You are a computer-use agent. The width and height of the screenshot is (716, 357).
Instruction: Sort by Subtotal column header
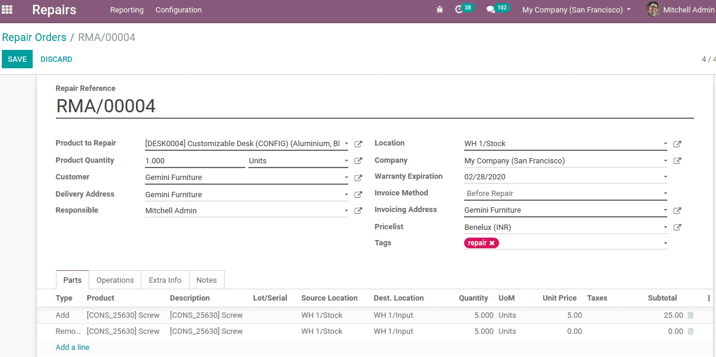point(663,298)
